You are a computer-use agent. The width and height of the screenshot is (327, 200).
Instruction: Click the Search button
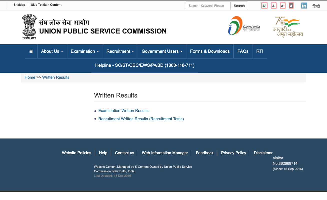pos(239,6)
